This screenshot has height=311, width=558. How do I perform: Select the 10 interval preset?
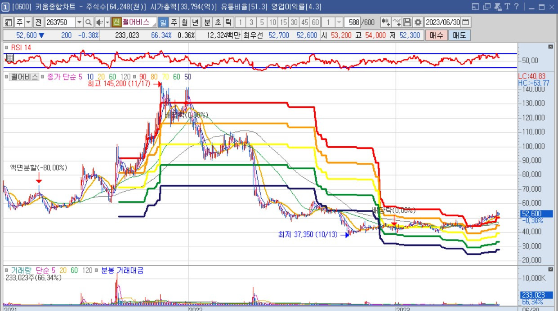pos(272,22)
